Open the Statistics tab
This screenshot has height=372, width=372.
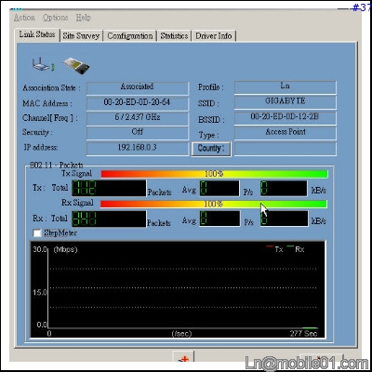(174, 36)
